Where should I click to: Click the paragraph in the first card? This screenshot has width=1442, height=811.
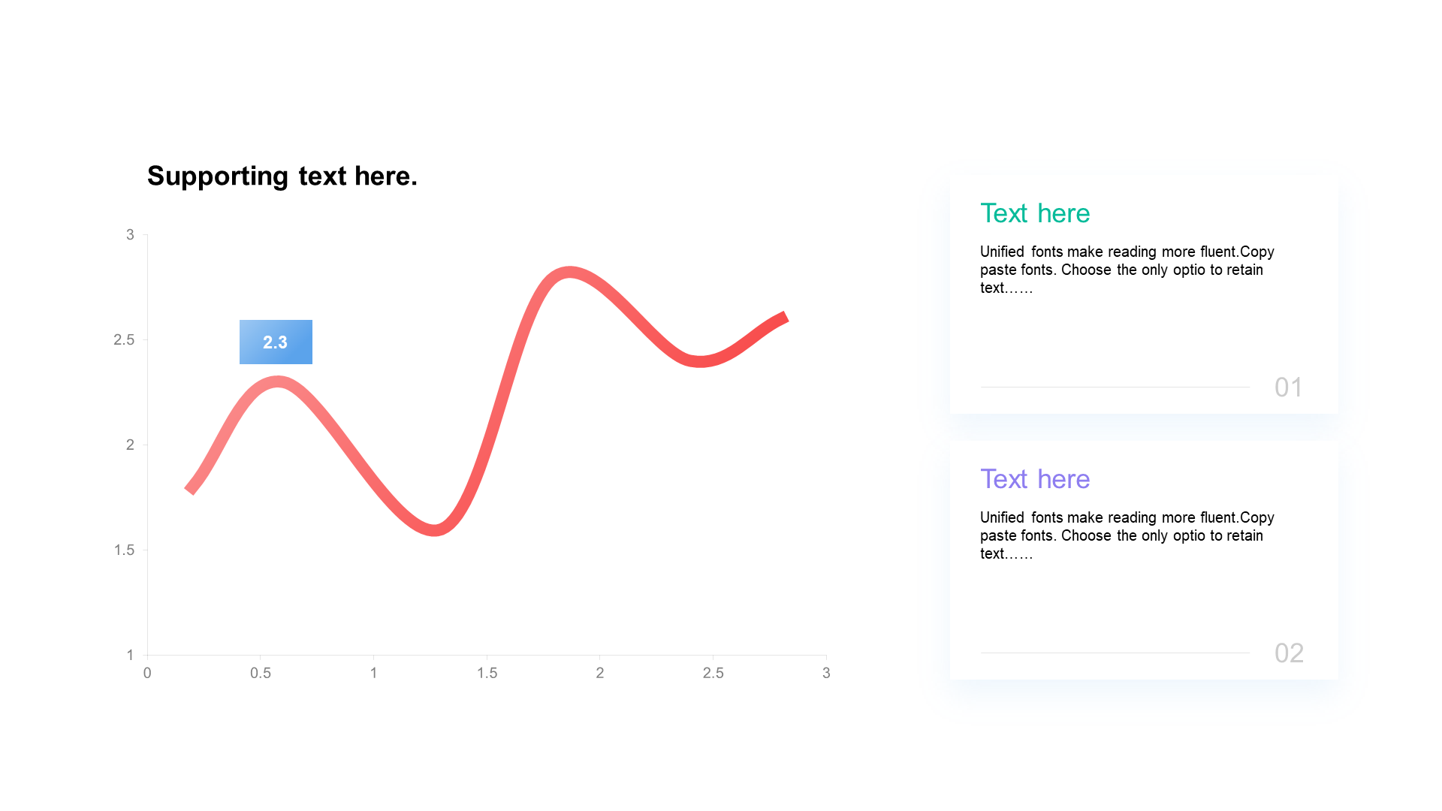pyautogui.click(x=1127, y=270)
